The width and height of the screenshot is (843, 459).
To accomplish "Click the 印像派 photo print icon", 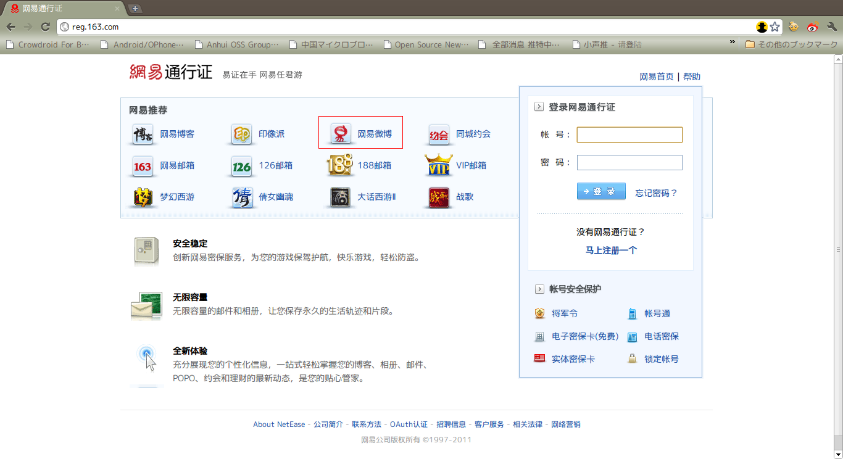I will pyautogui.click(x=242, y=134).
